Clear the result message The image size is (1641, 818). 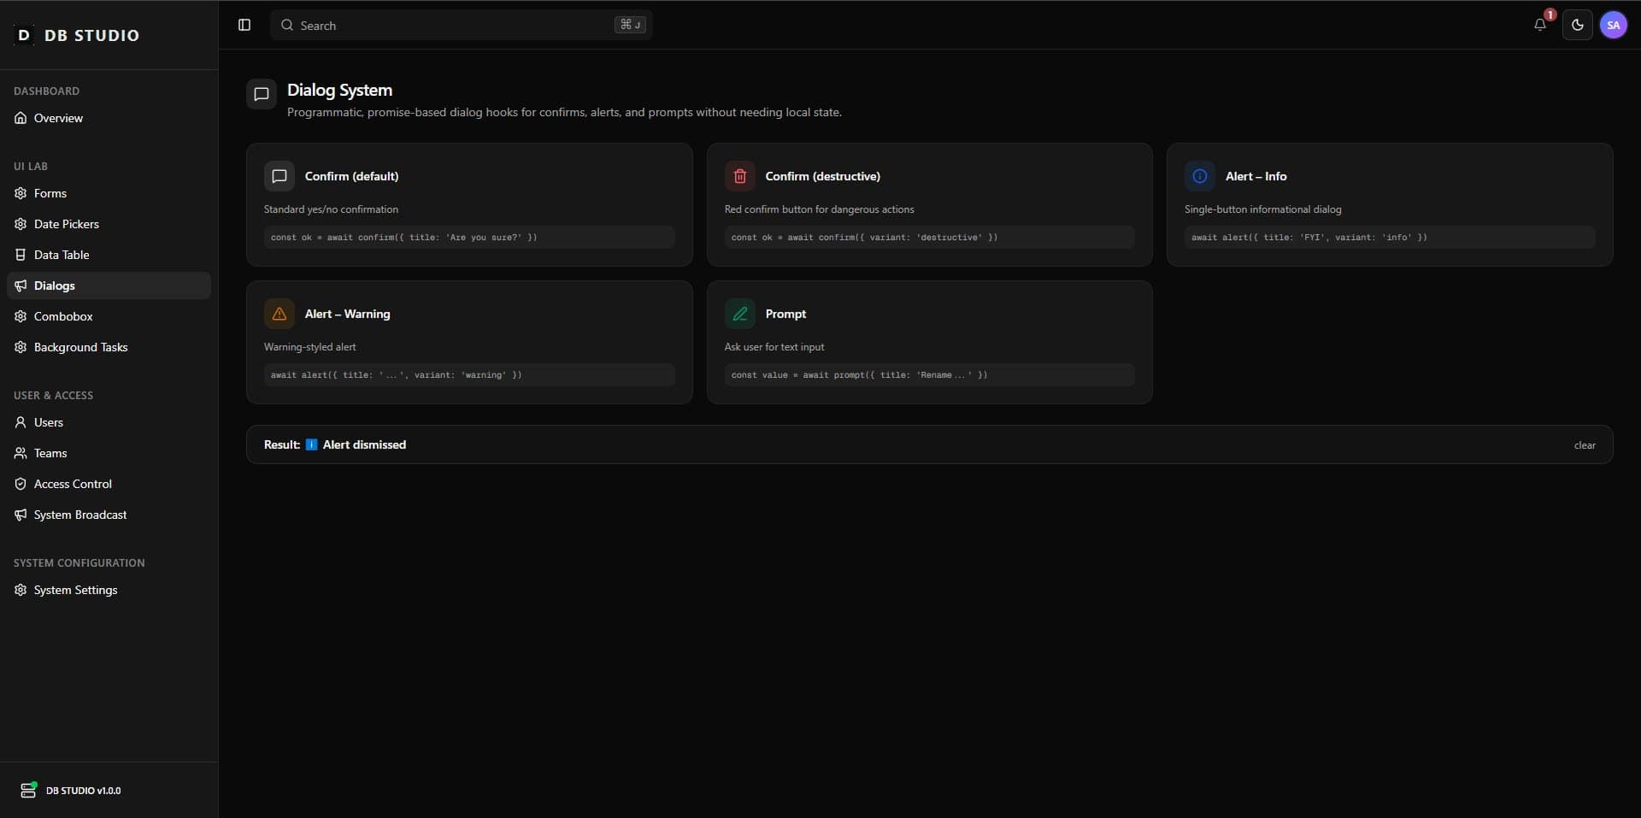[1584, 445]
